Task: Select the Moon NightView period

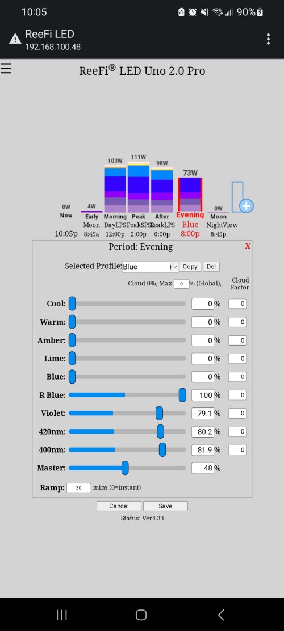Action: 218,221
